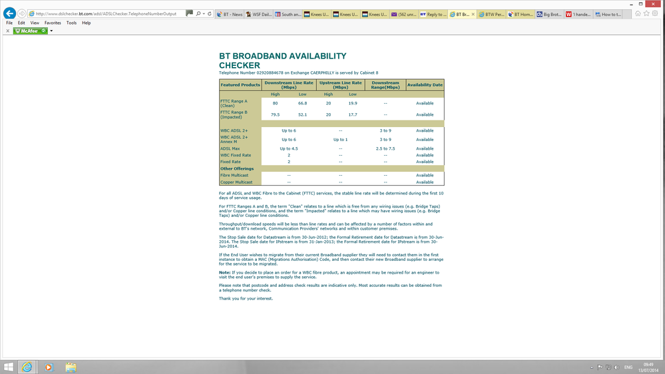Switch to the BT Hom... tab
The height and width of the screenshot is (374, 665).
521,15
